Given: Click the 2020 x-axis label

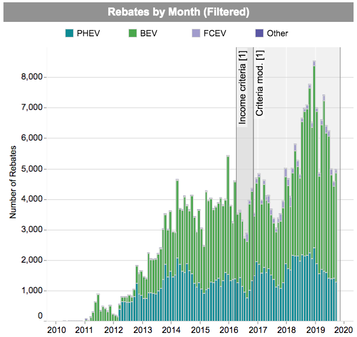Looking at the screenshot, I should (x=344, y=330).
